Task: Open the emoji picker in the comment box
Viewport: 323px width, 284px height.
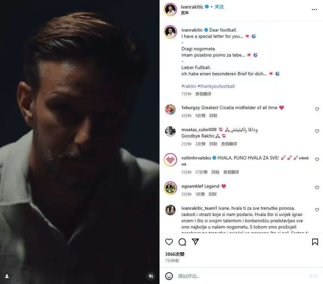Action: 169,276
